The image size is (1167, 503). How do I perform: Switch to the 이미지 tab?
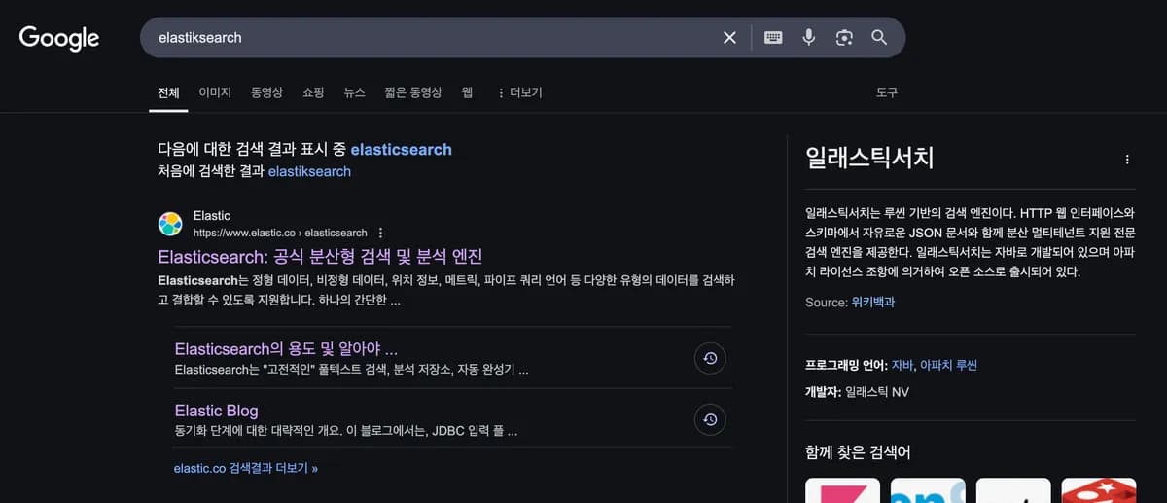click(215, 92)
